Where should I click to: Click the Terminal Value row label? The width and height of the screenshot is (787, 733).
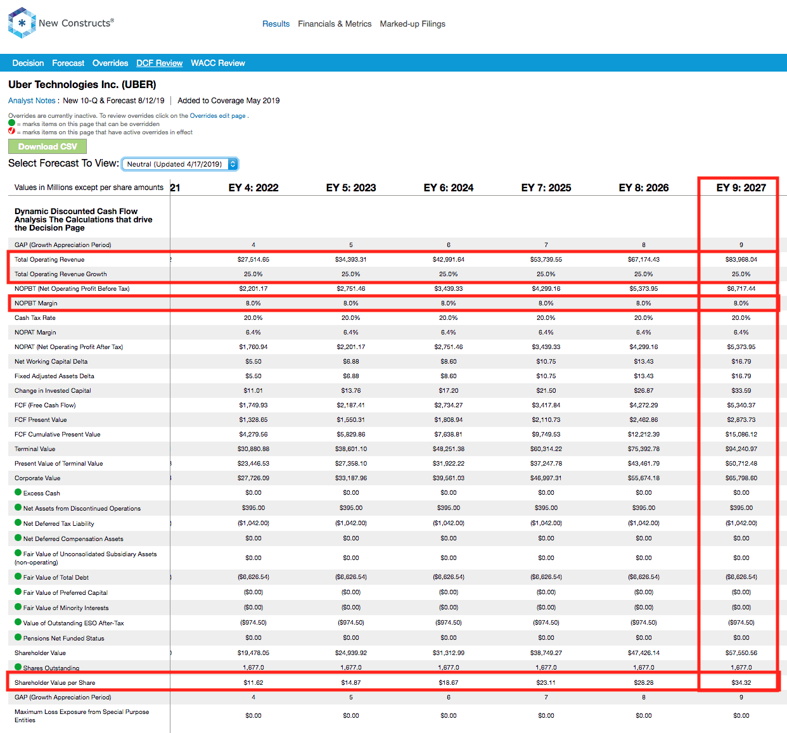click(35, 449)
